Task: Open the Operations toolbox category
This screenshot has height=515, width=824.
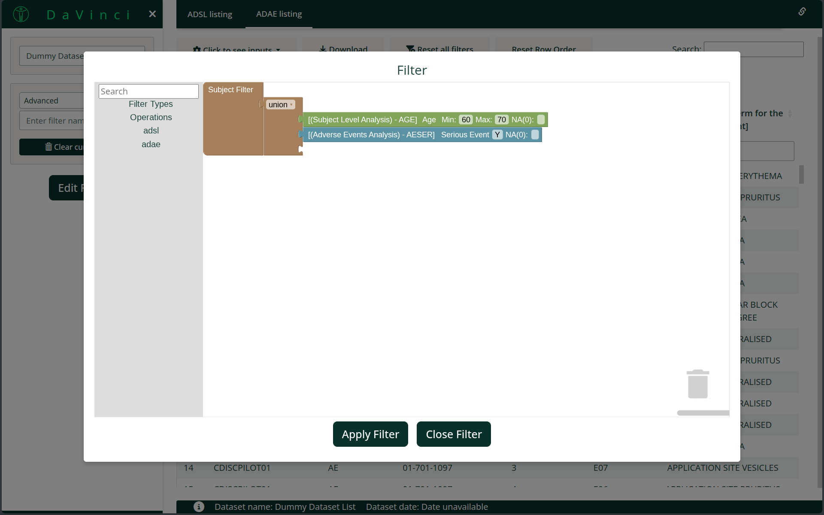Action: pos(151,117)
